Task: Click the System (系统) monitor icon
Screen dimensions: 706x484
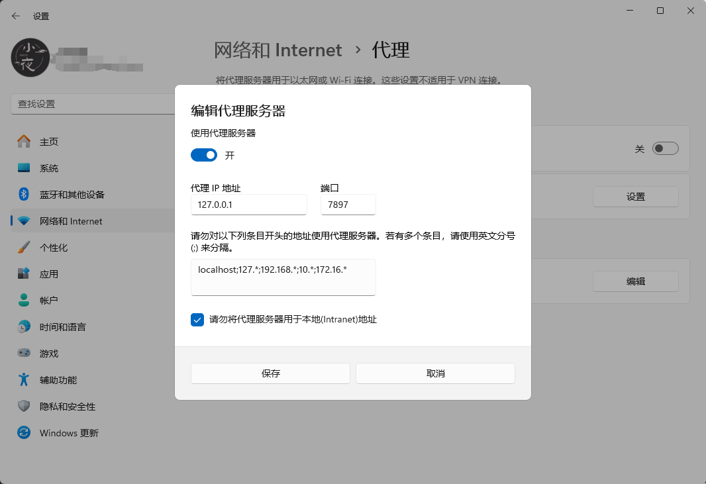Action: [x=24, y=168]
